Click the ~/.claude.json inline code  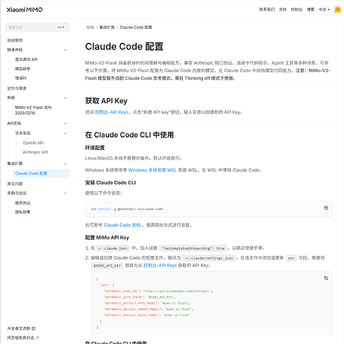112,248
